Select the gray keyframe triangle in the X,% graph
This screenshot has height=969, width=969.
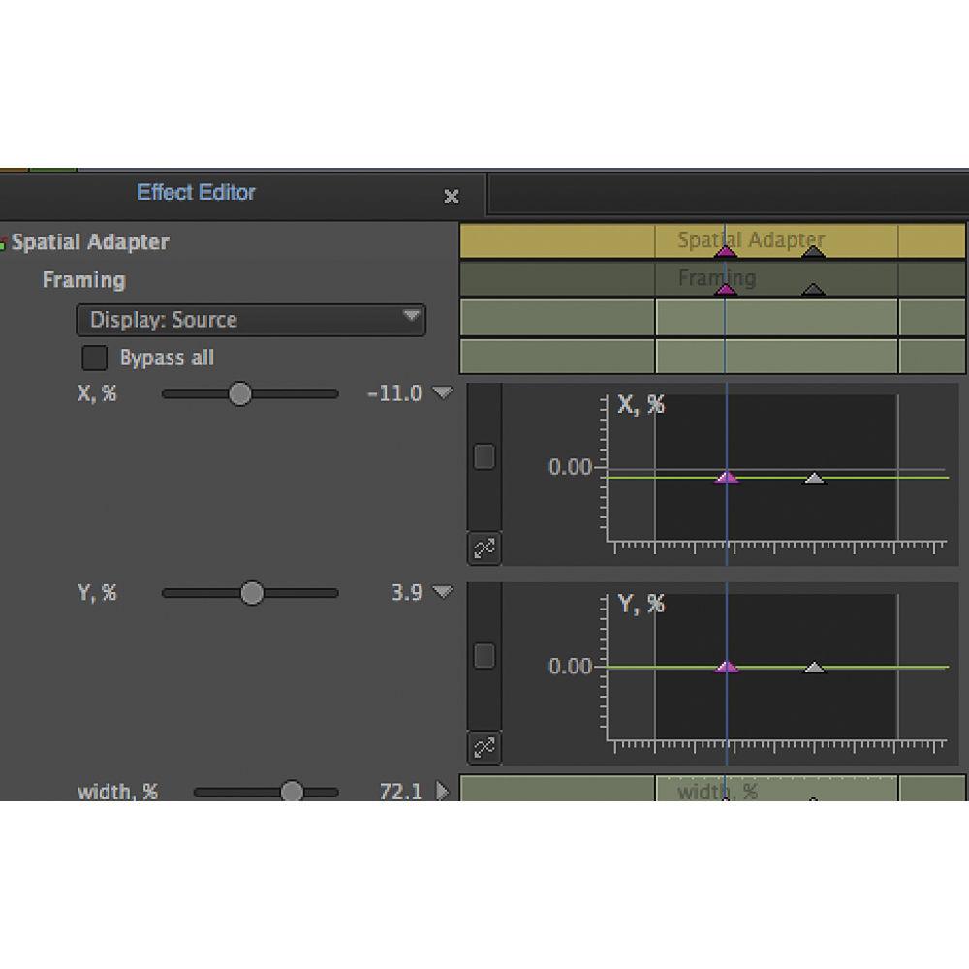coord(814,477)
